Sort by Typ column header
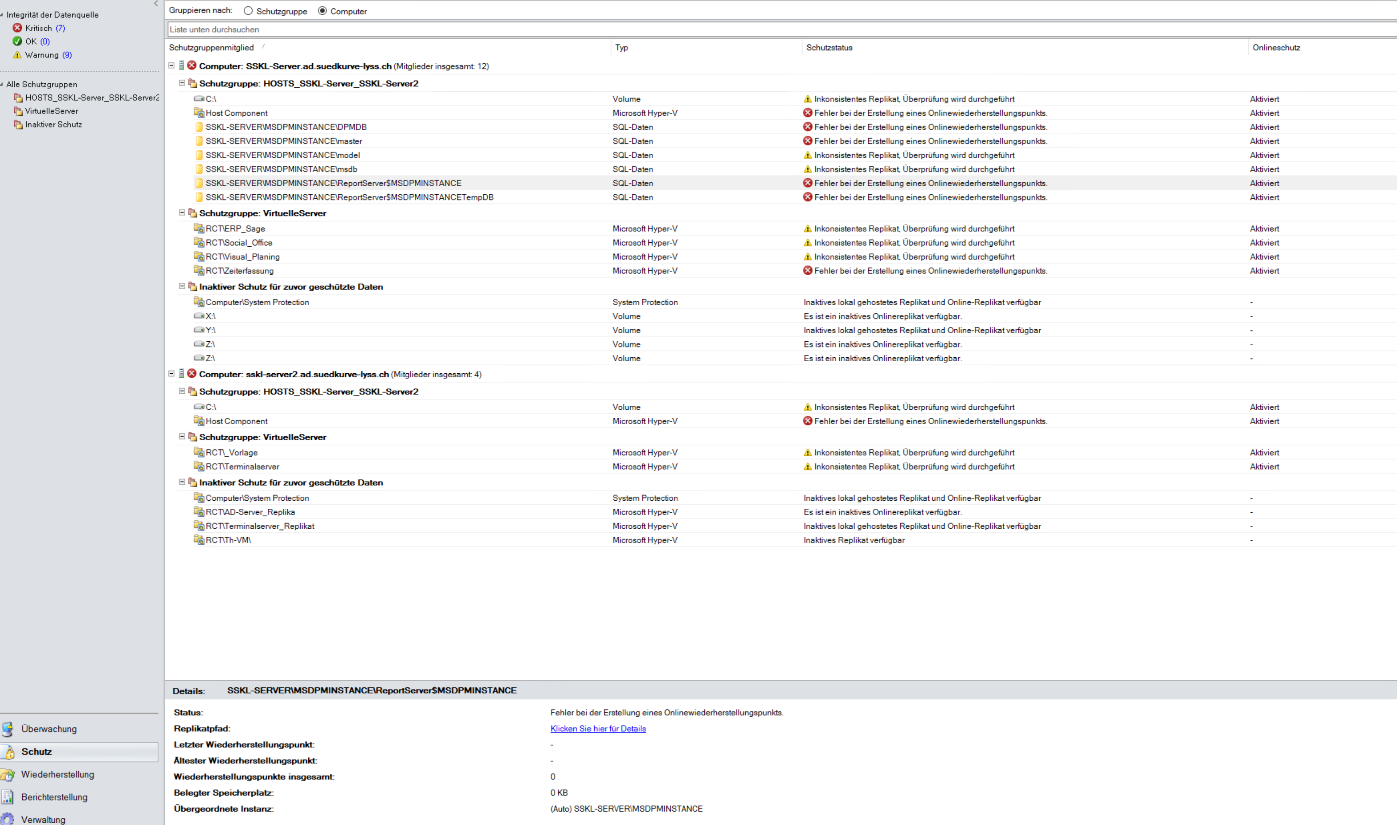 coord(621,48)
